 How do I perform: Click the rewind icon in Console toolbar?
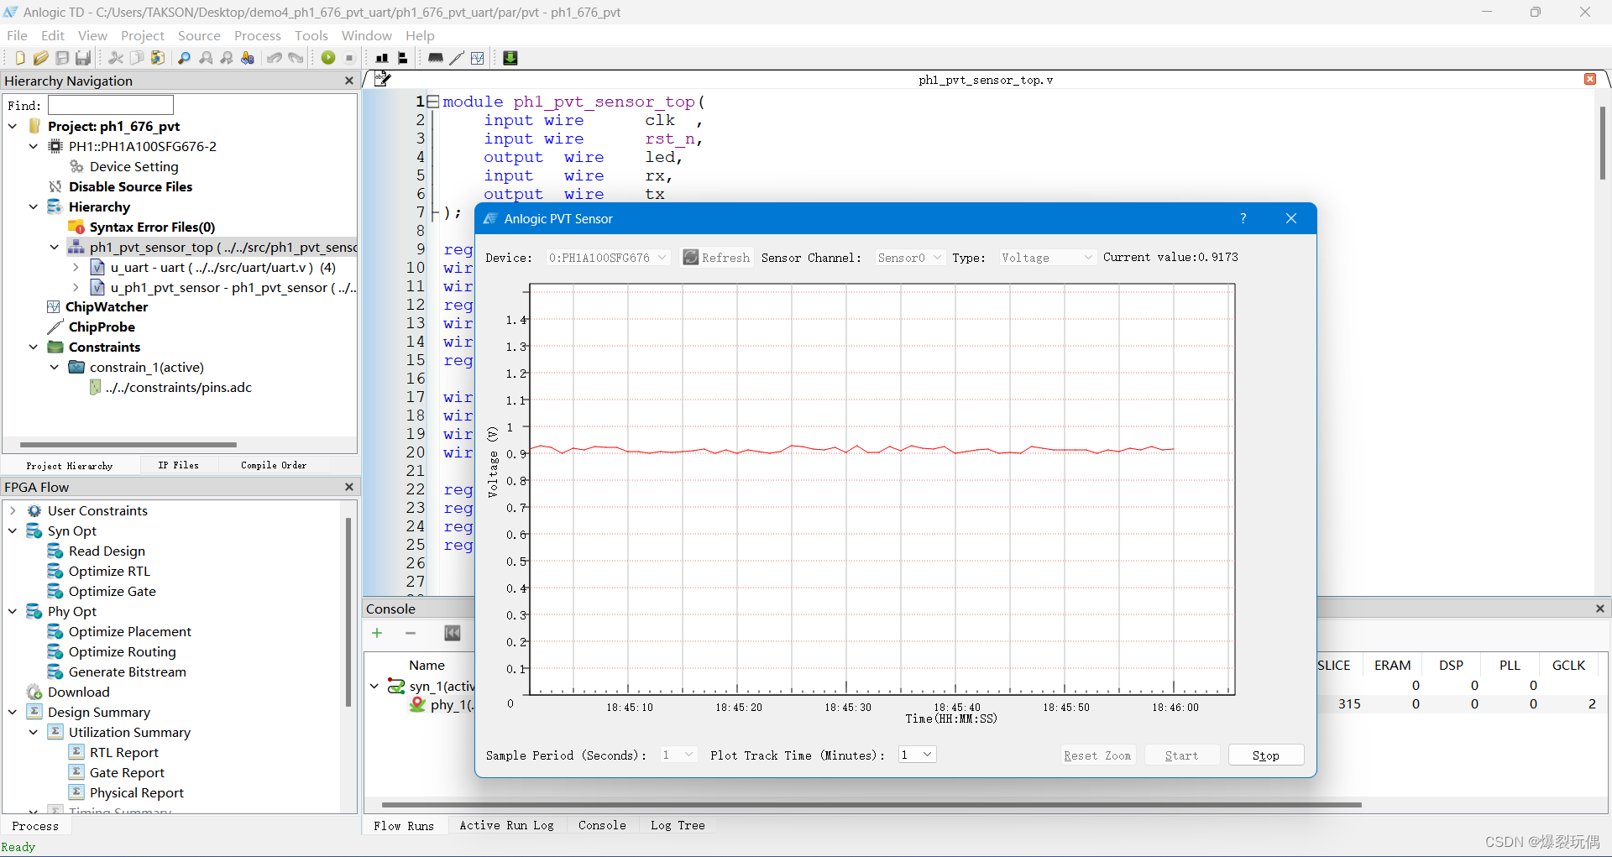(453, 633)
